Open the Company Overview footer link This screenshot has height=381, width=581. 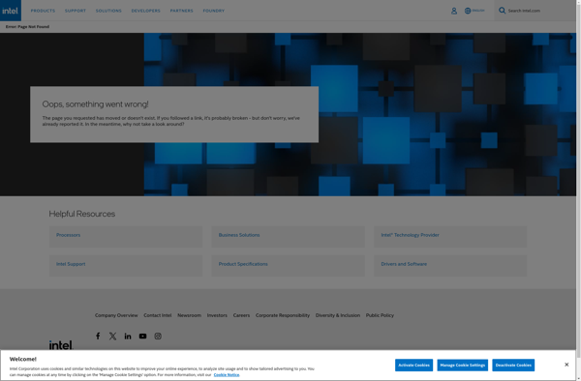point(116,315)
